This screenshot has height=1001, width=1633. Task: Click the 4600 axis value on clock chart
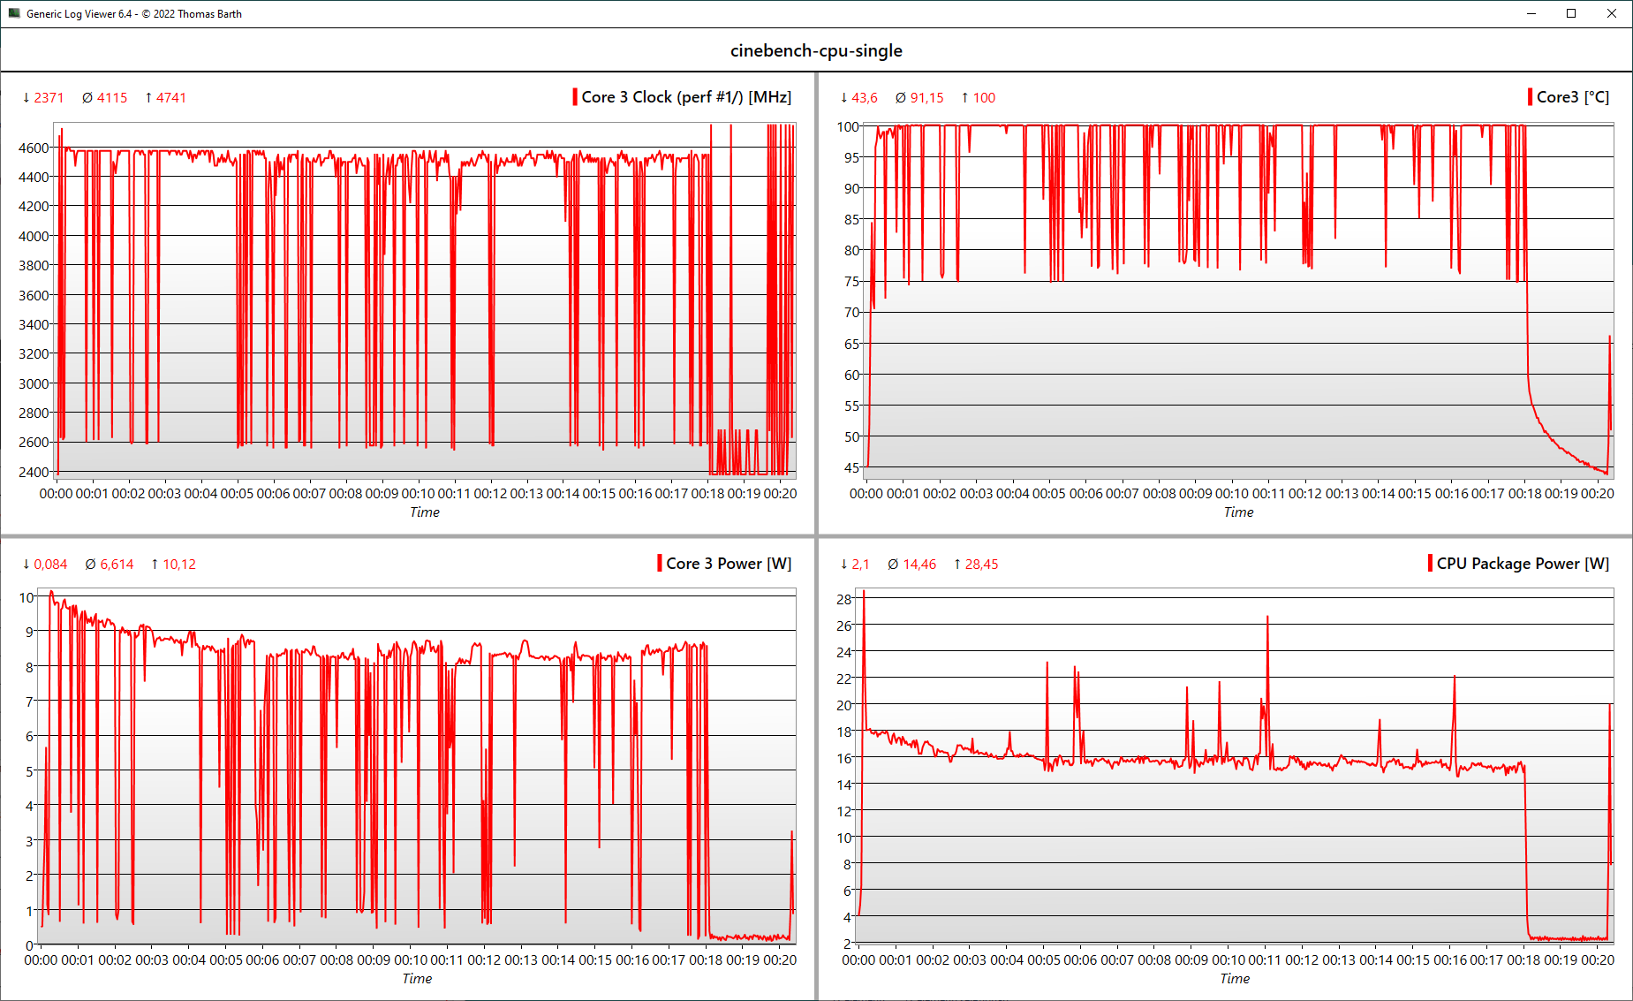point(34,147)
